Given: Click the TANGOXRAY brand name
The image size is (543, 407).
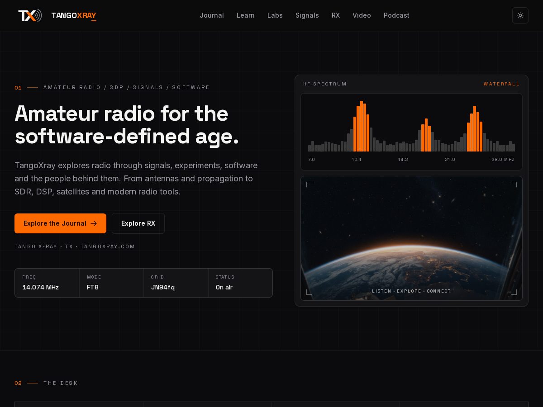Looking at the screenshot, I should coord(74,16).
